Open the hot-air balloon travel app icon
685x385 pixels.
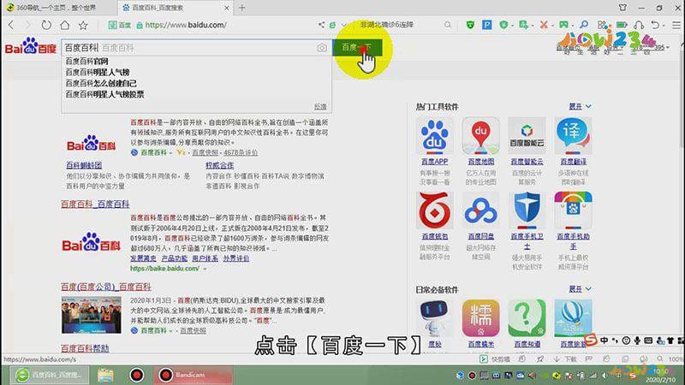[573, 317]
